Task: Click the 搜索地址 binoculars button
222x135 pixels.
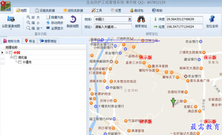Action: 141,22
